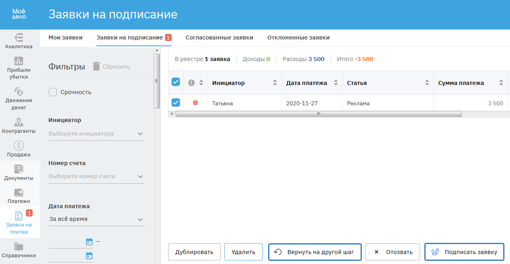The width and height of the screenshot is (510, 264).
Task: Open the Аналитика sidebar section
Action: 19,41
